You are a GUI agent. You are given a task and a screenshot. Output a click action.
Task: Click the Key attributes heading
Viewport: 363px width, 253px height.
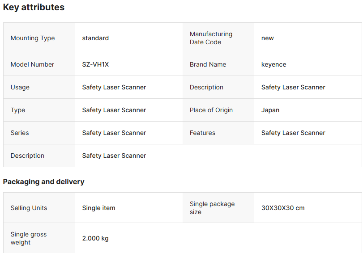click(34, 8)
